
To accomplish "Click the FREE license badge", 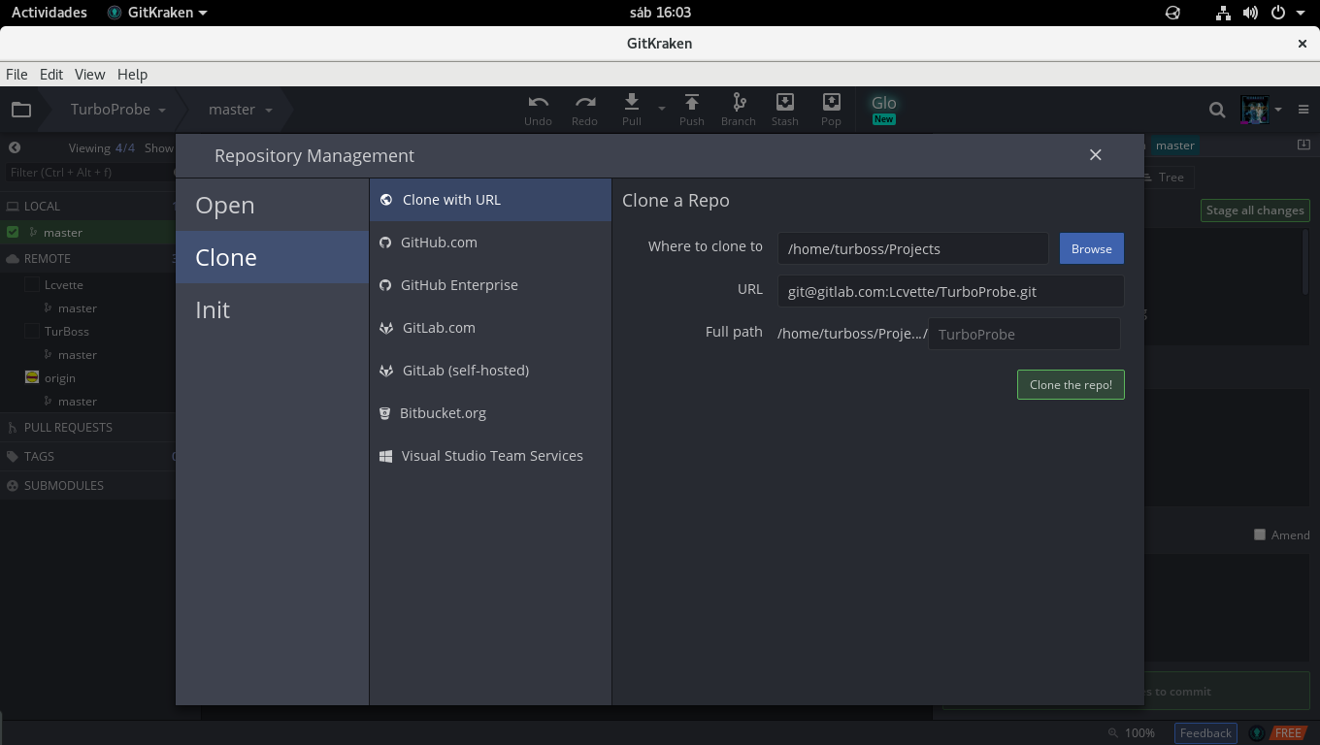I will point(1288,733).
